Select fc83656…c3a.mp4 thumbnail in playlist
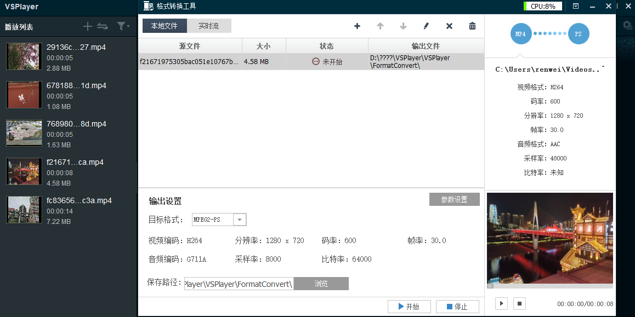 point(24,210)
